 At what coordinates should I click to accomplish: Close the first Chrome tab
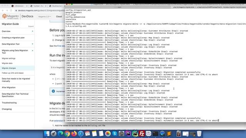27,6
